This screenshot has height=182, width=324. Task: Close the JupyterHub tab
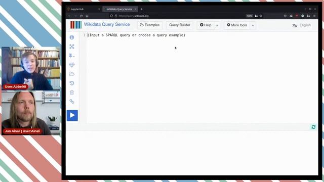(99, 9)
